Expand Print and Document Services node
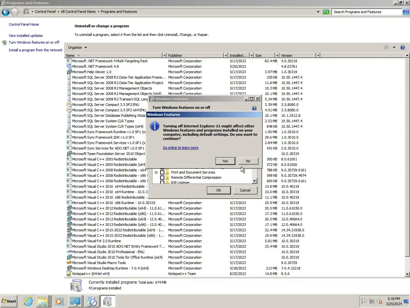Screen dimensions: 410x308 point(156,172)
